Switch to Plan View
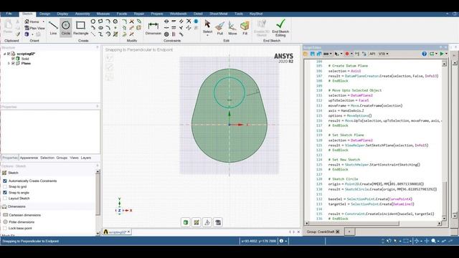The image size is (459, 258). [35, 28]
